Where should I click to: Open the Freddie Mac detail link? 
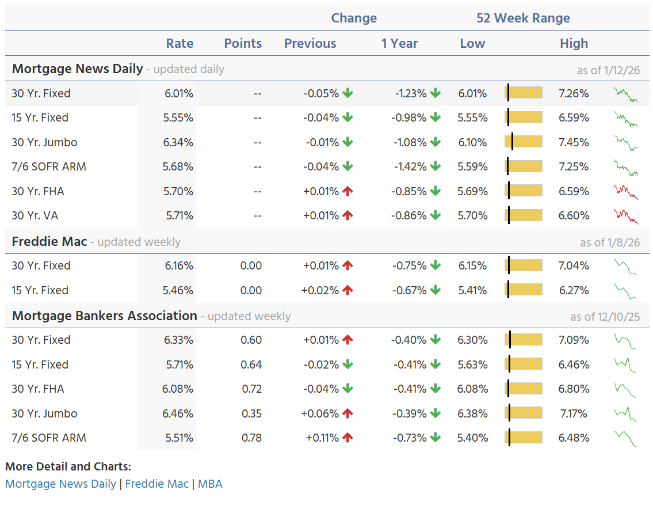click(157, 484)
